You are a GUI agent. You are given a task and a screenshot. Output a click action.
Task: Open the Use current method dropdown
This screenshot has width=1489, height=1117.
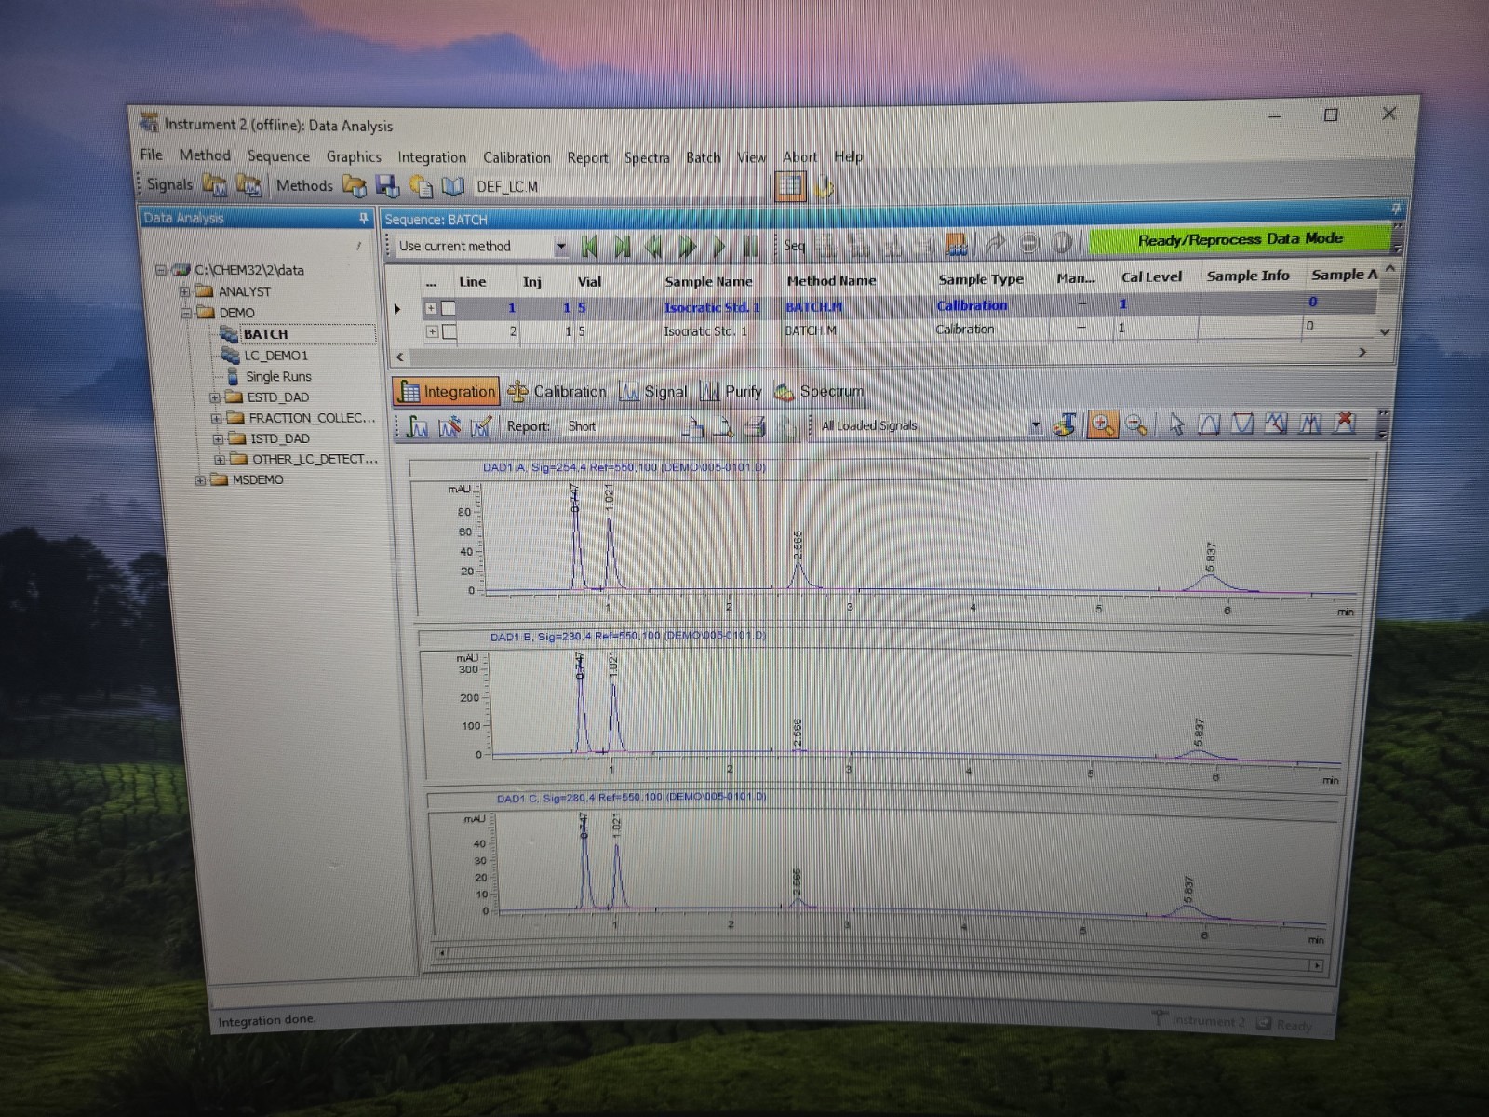560,247
